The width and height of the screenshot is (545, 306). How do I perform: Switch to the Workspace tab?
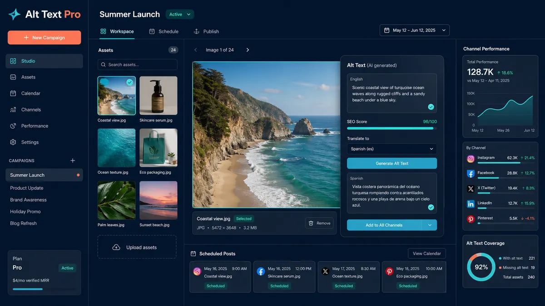pyautogui.click(x=117, y=31)
